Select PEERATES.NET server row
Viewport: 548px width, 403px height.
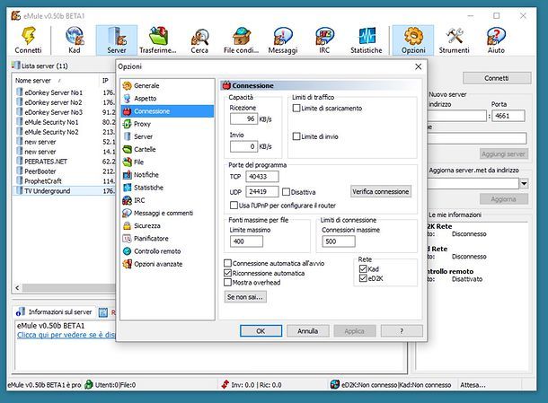coord(64,162)
